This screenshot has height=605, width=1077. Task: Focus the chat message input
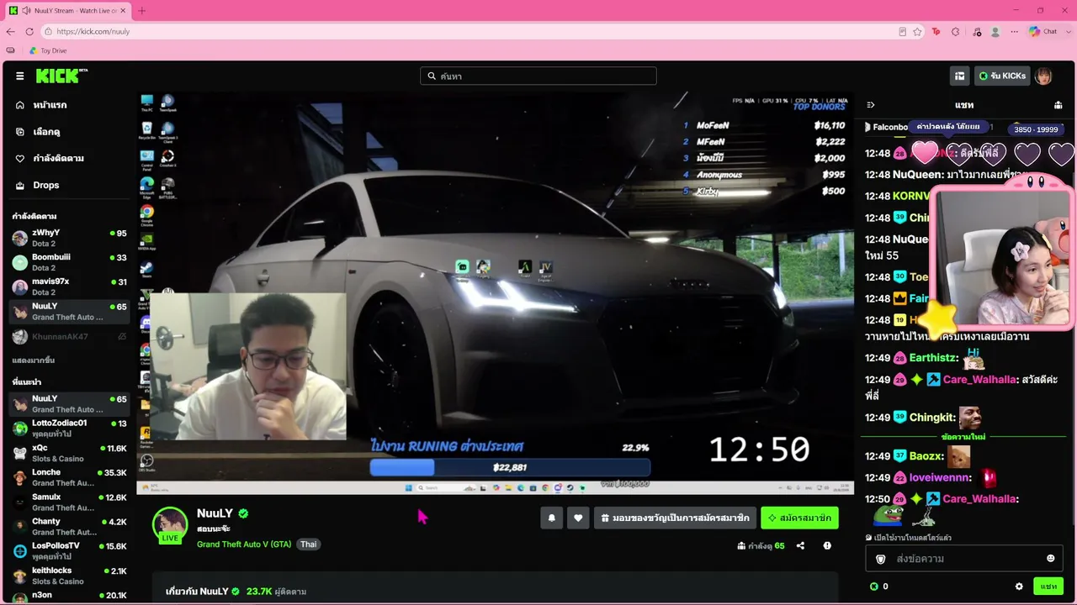(x=963, y=559)
